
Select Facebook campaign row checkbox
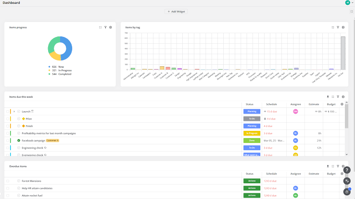(8, 140)
